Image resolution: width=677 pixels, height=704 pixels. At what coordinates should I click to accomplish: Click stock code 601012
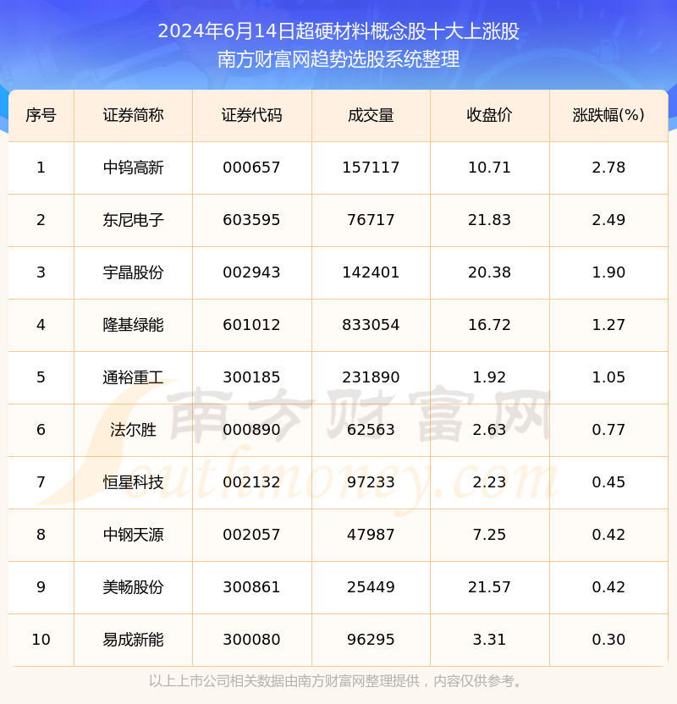251,325
